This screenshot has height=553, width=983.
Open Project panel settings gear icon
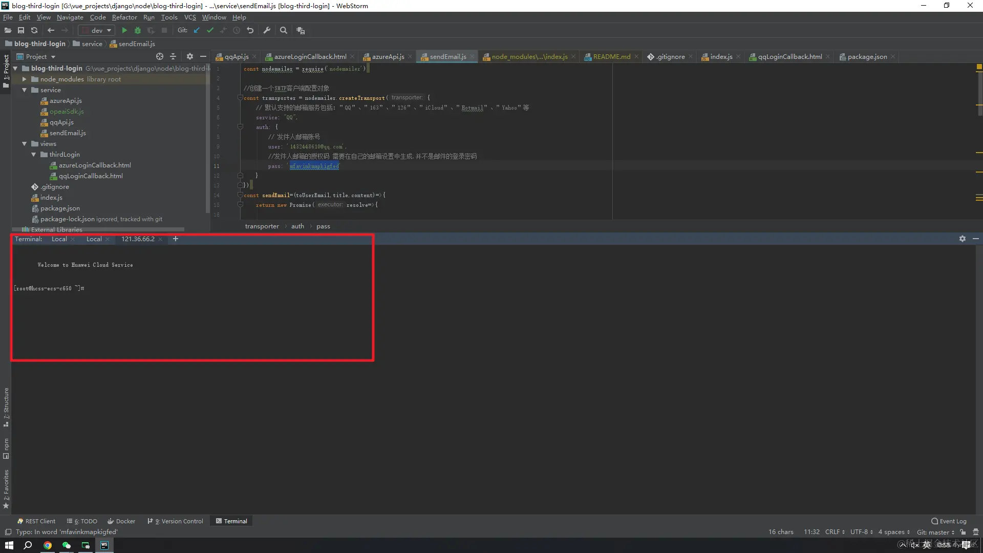click(189, 56)
